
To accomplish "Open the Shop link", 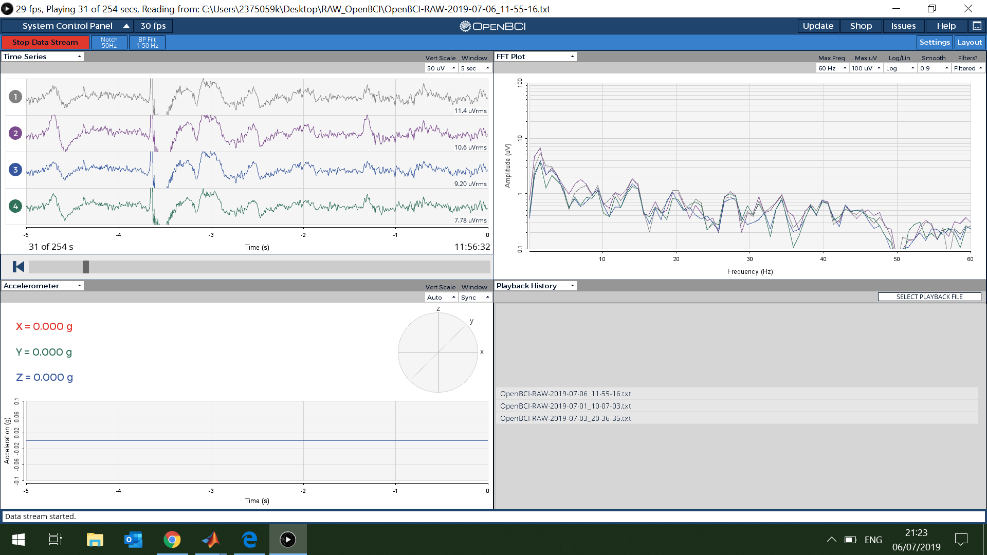I will (861, 26).
